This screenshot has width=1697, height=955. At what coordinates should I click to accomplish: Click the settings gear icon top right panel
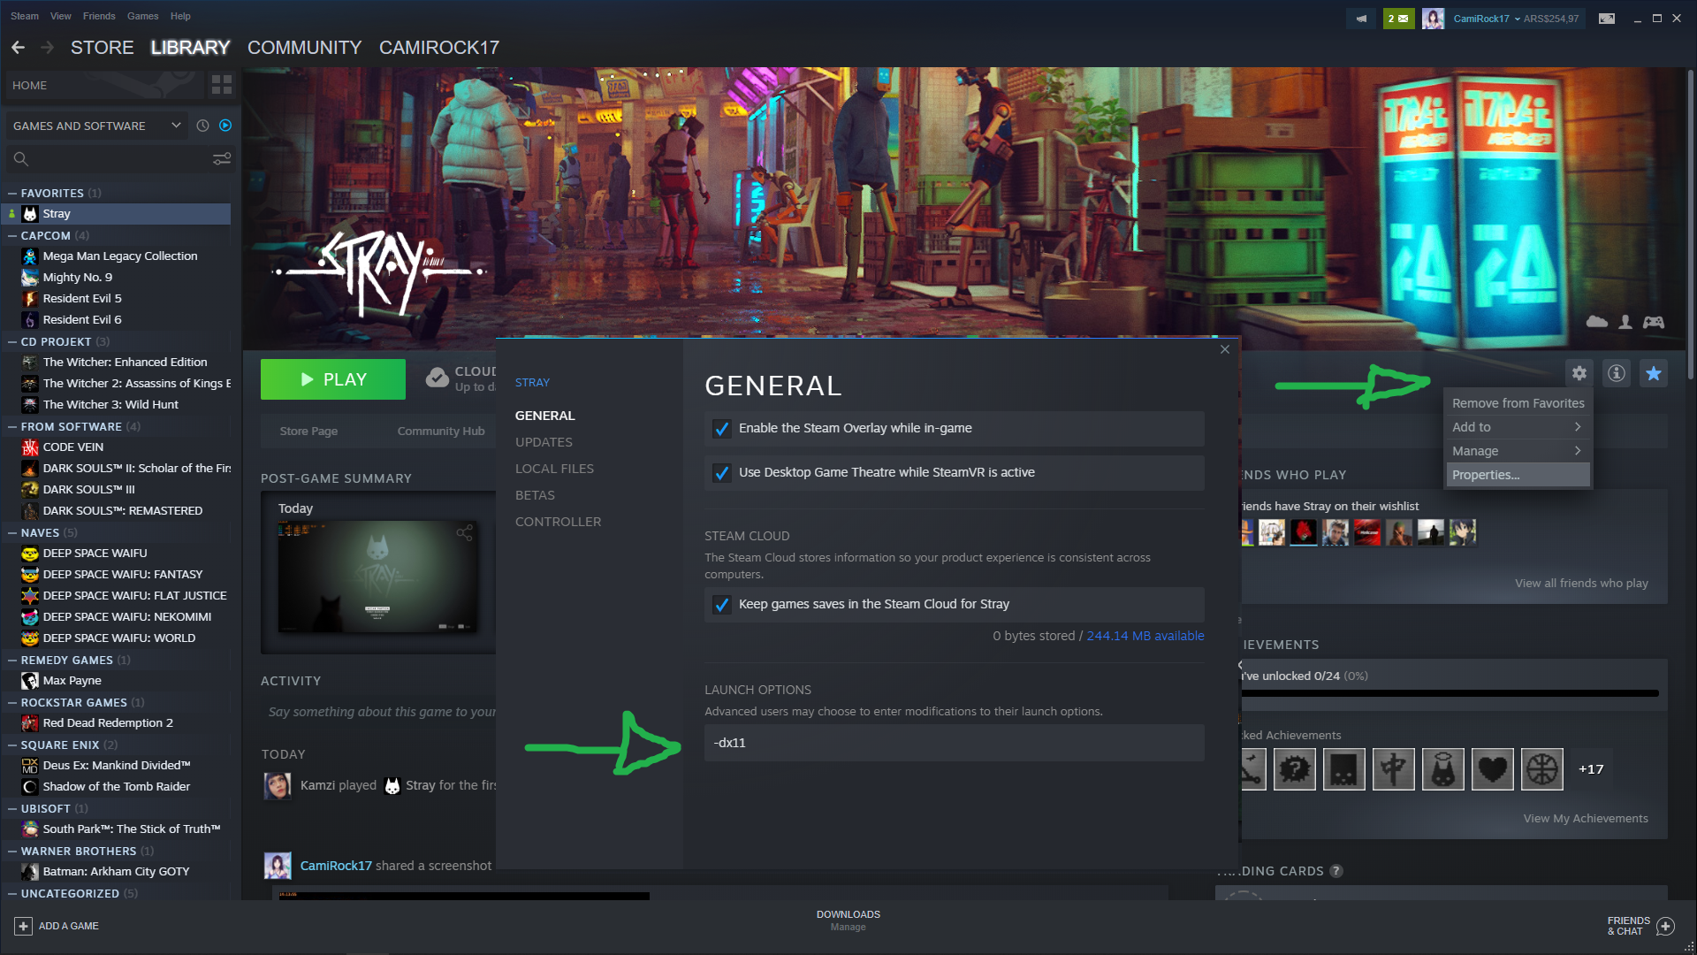click(x=1579, y=373)
